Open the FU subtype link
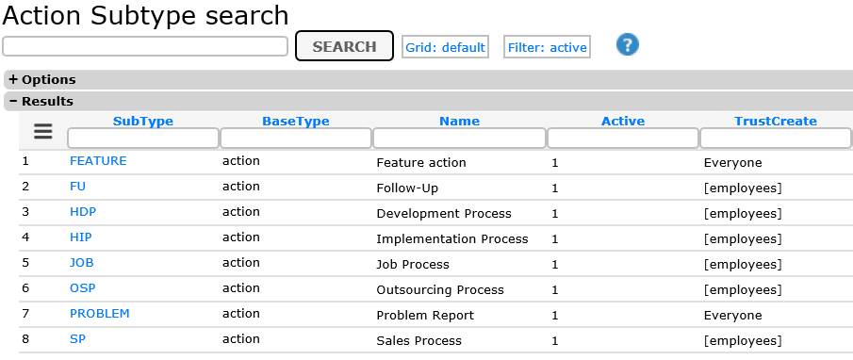853x360 pixels. [78, 187]
